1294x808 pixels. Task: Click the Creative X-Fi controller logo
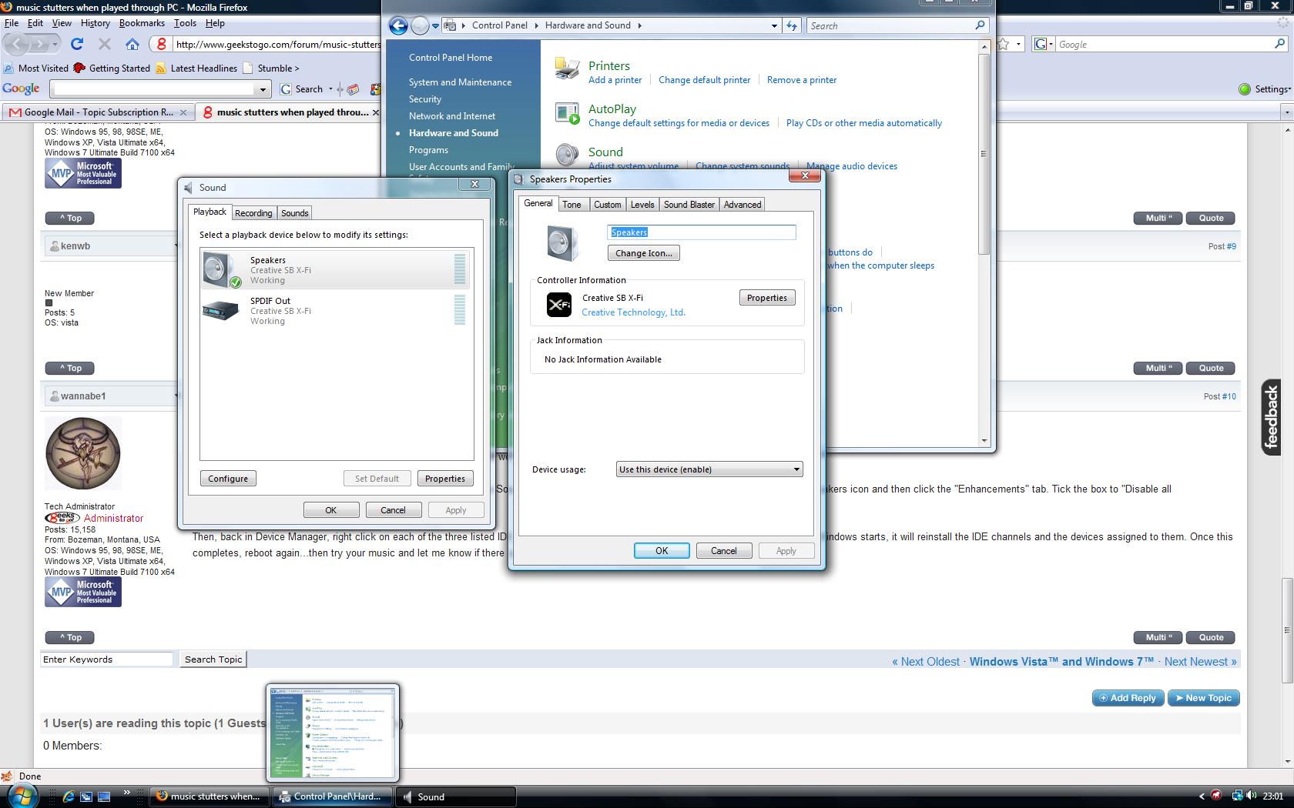pyautogui.click(x=559, y=305)
